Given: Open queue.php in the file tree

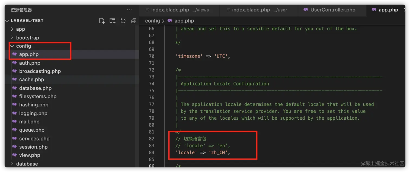Looking at the screenshot, I should (x=32, y=130).
